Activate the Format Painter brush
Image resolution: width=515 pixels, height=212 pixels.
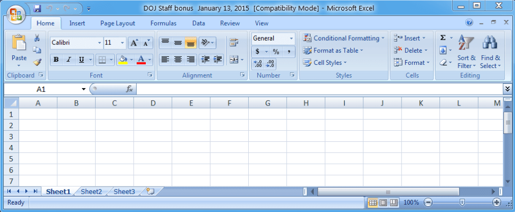(x=37, y=62)
